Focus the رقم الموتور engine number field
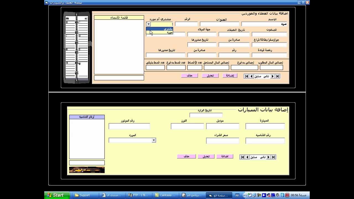Image resolution: width=354 pixels, height=199 pixels. tap(129, 126)
